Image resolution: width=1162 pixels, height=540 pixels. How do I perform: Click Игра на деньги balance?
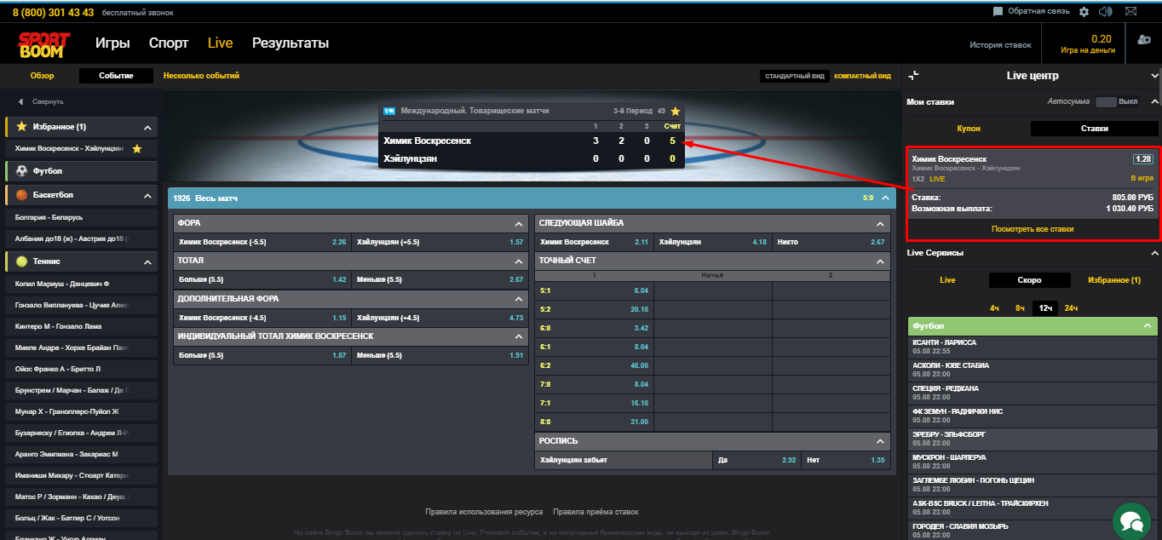1088,50
